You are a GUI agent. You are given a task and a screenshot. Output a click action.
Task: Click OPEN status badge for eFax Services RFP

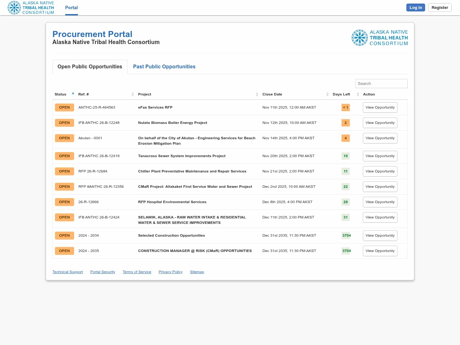(x=64, y=107)
